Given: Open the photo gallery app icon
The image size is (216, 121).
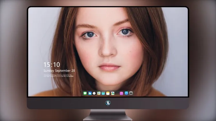Looking at the screenshot, I should (113, 93).
